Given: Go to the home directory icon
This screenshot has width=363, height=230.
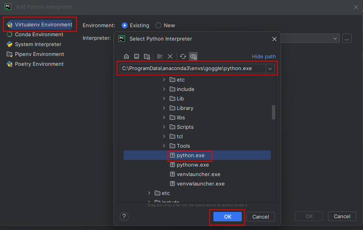Looking at the screenshot, I should (126, 56).
